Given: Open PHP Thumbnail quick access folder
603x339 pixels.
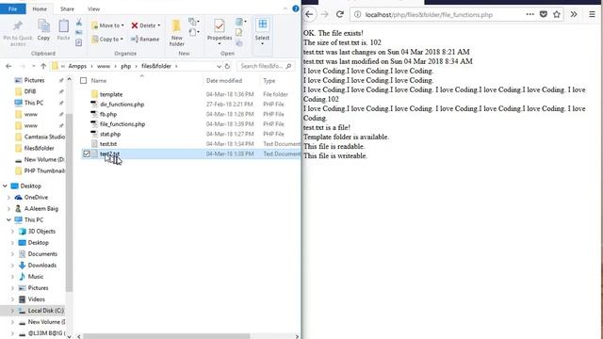Looking at the screenshot, I should coord(40,170).
